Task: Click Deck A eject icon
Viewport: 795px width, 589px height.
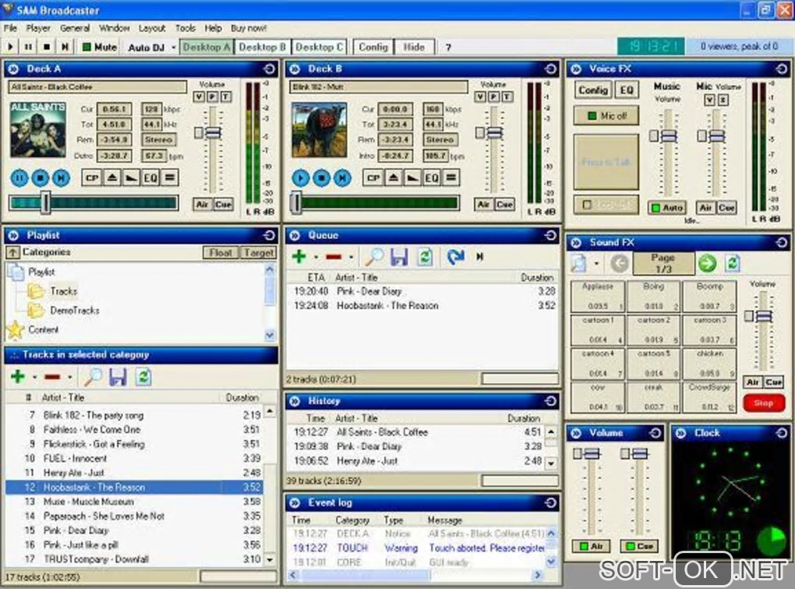Action: tap(112, 178)
